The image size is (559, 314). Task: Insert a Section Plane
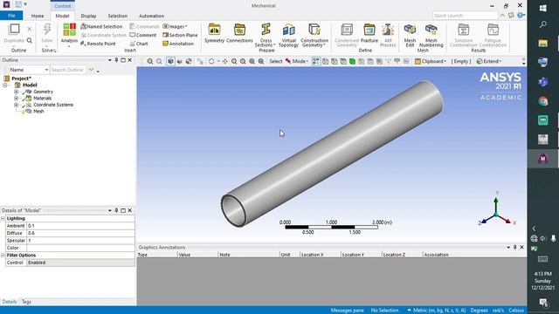(x=180, y=35)
